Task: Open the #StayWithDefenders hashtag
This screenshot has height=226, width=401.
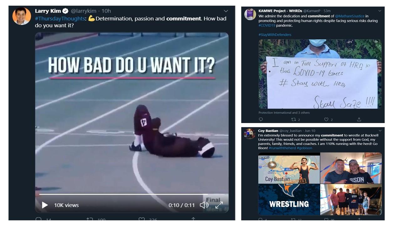Action: tap(275, 35)
